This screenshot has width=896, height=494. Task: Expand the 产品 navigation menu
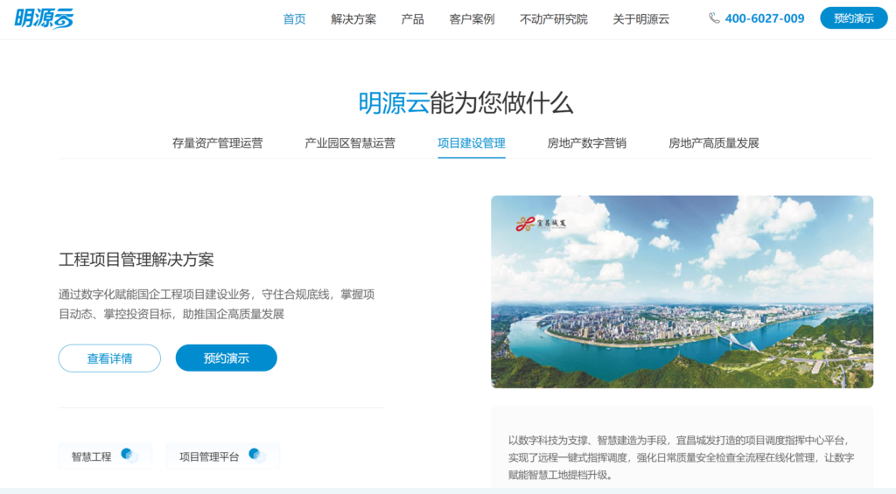[412, 18]
